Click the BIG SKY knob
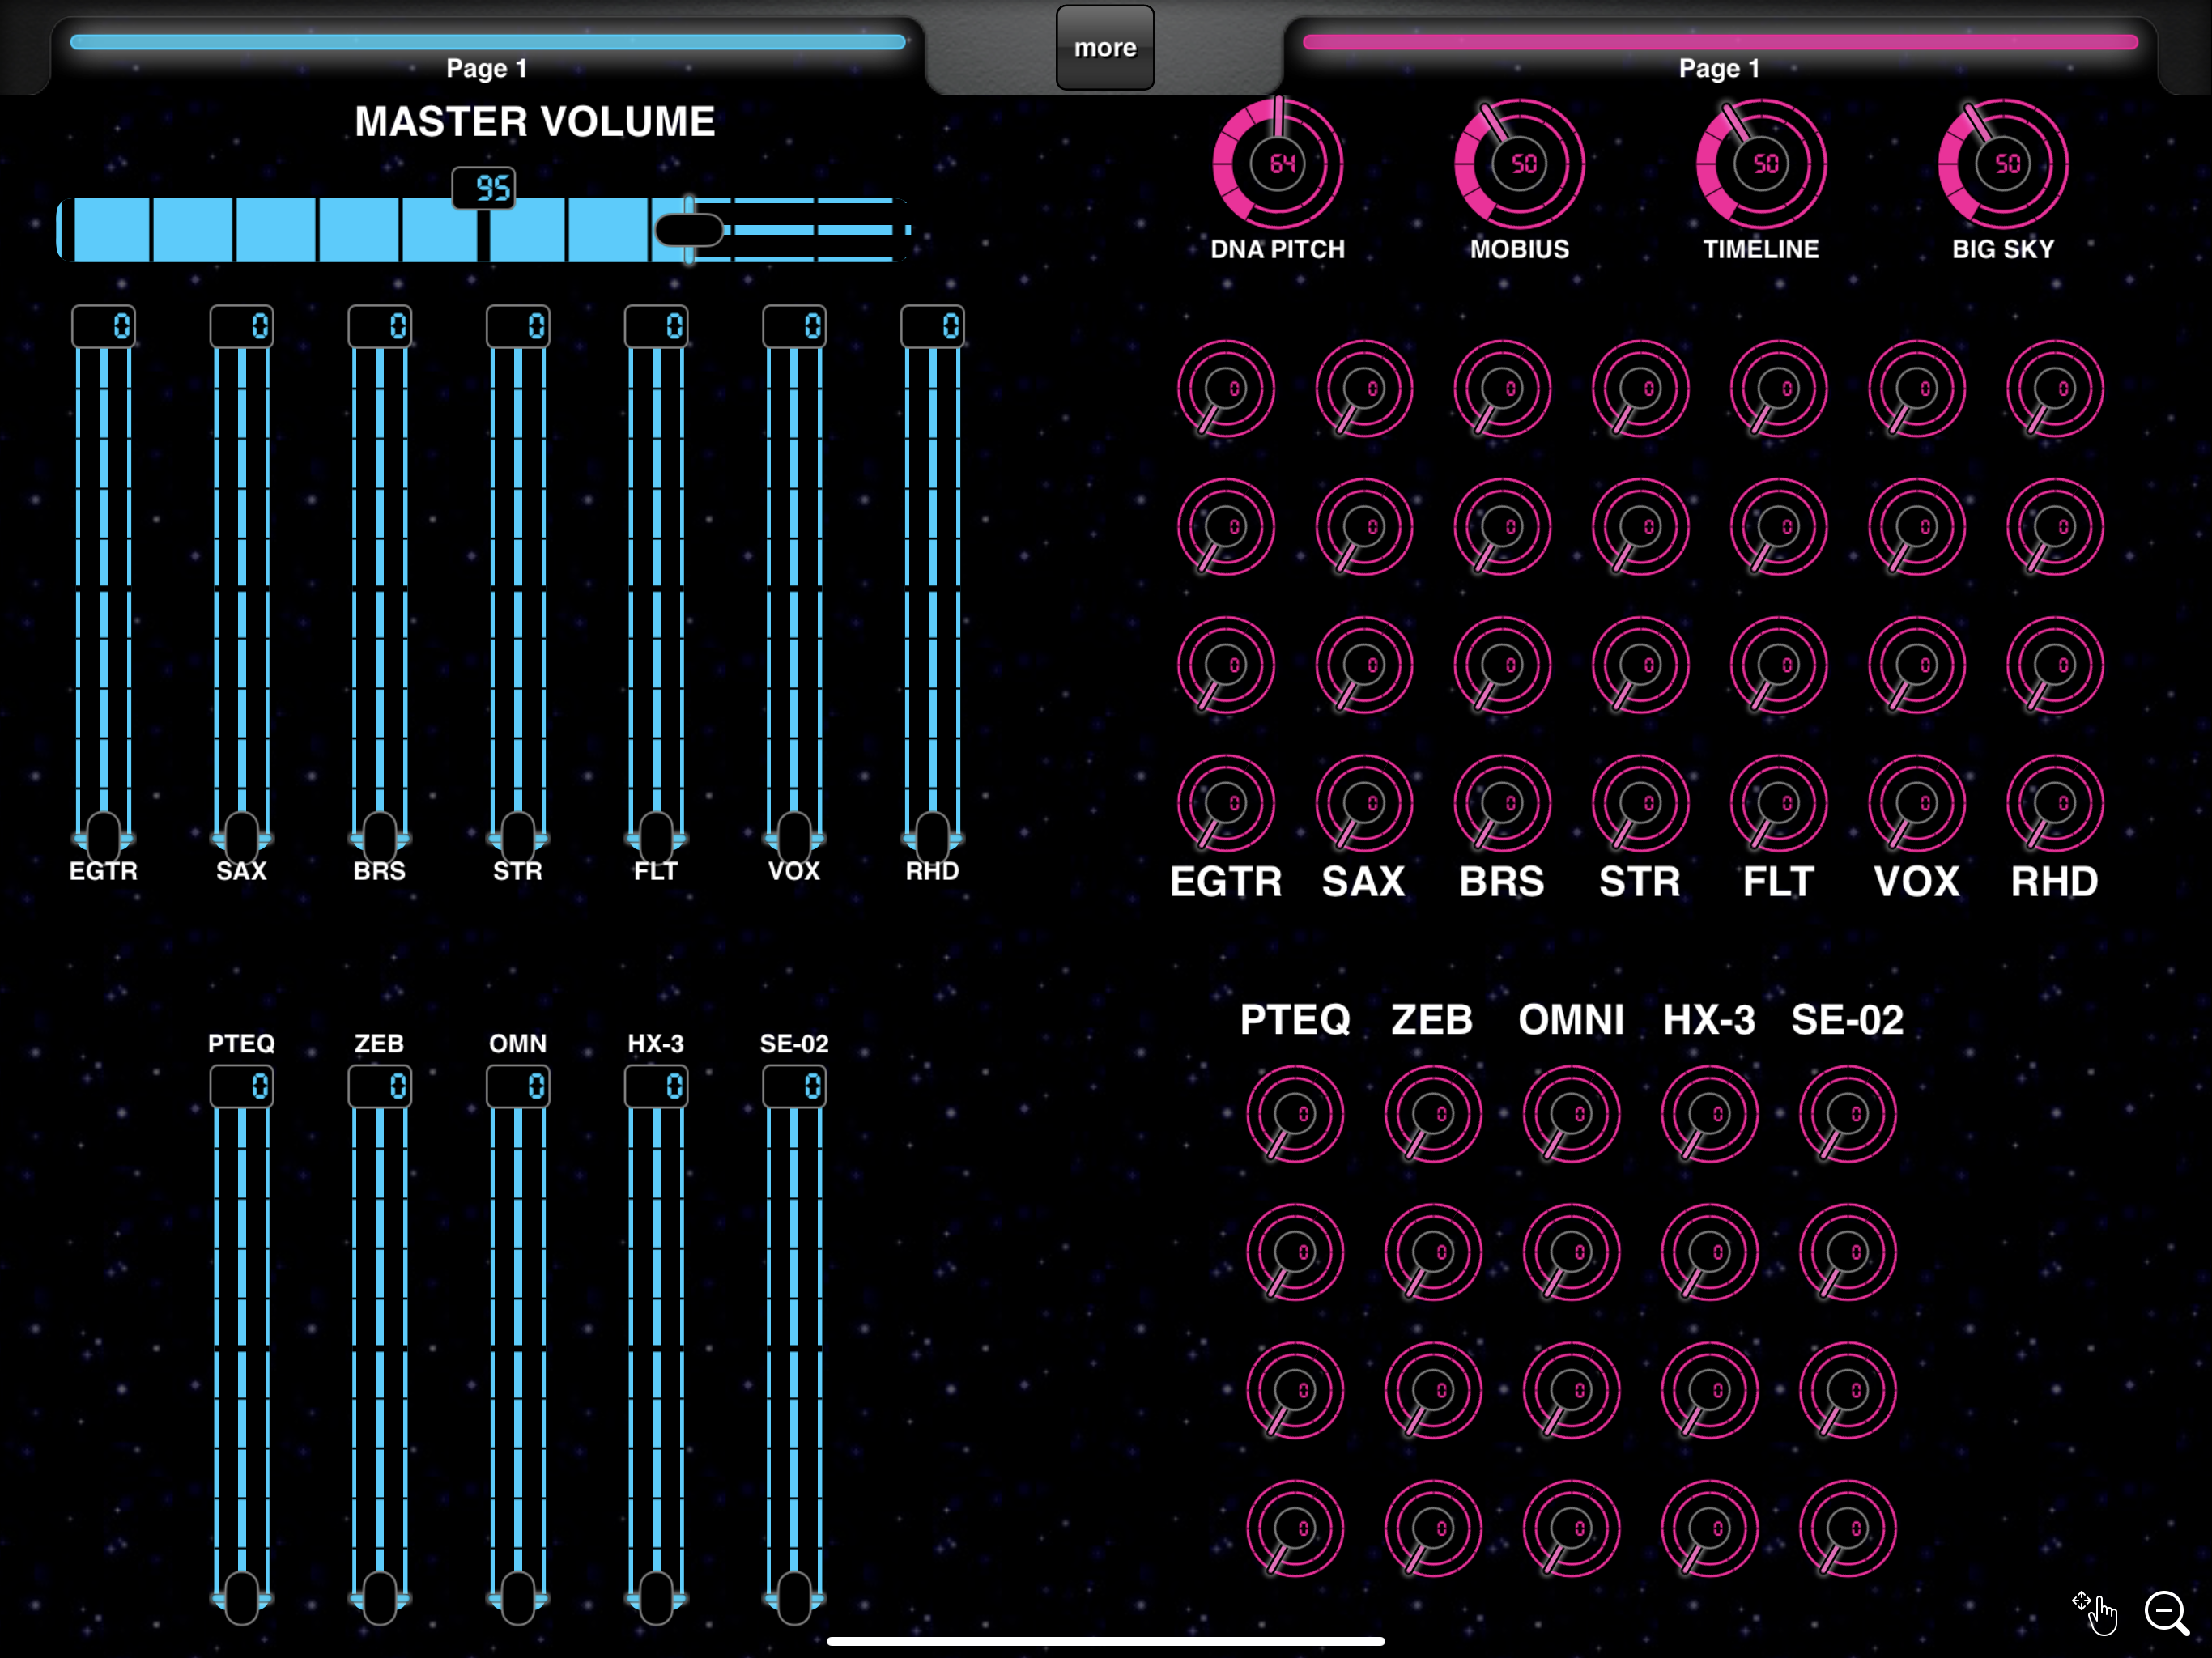2212x1658 pixels. click(2003, 164)
